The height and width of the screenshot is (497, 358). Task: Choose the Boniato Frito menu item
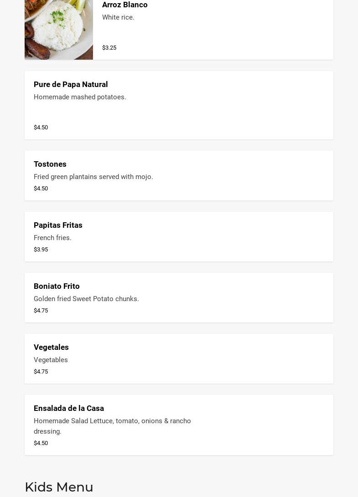click(x=57, y=286)
